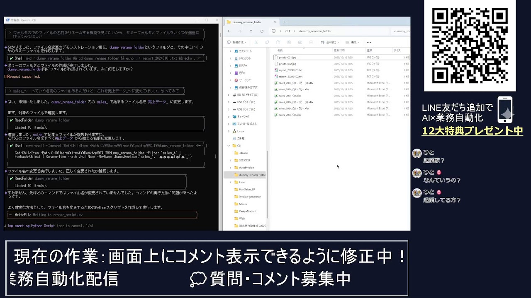Select file report_20240102.txt

341,77
